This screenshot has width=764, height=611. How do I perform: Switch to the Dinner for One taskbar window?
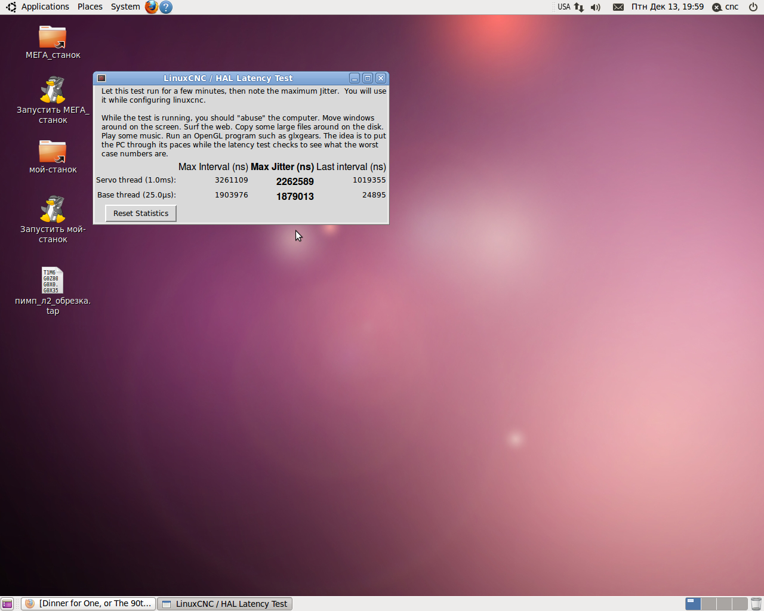[88, 604]
